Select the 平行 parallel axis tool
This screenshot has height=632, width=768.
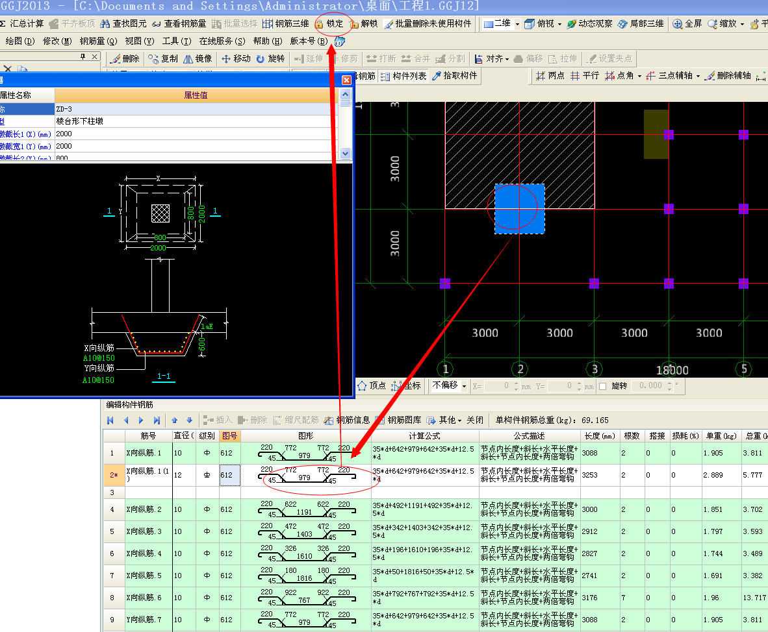(585, 76)
